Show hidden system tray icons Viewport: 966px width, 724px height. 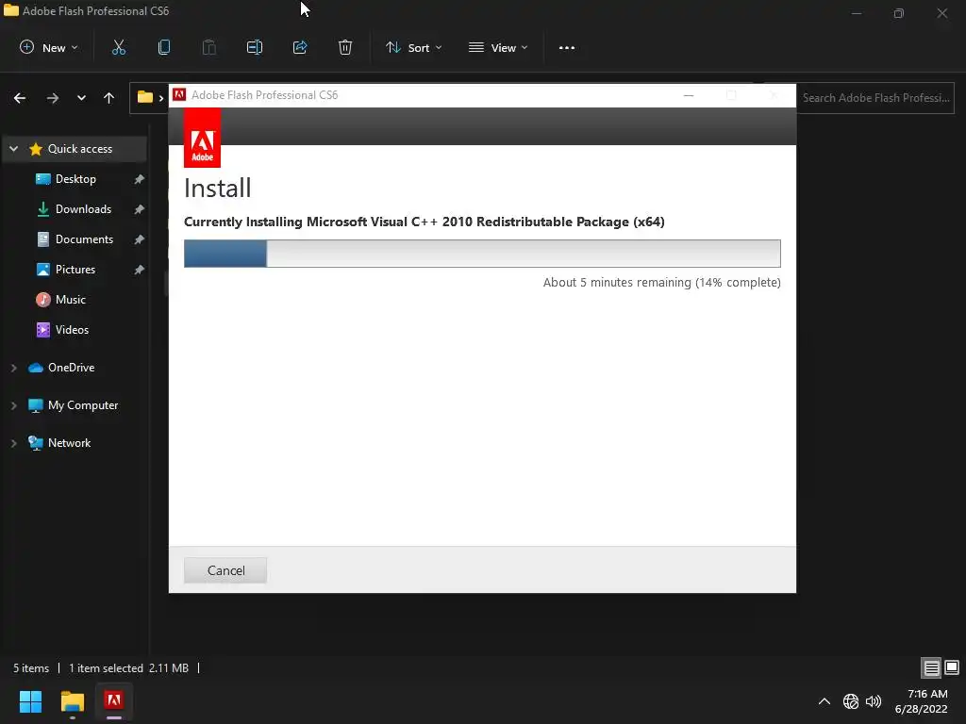click(824, 701)
